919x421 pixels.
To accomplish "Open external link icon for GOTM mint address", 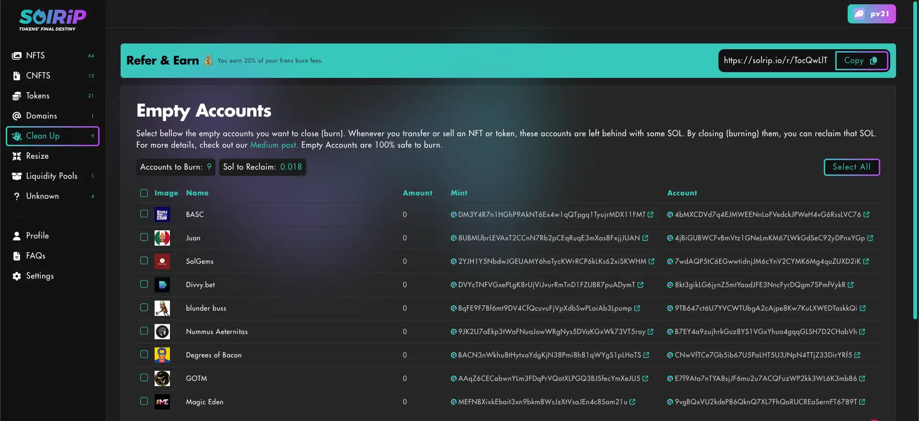I will pyautogui.click(x=645, y=378).
